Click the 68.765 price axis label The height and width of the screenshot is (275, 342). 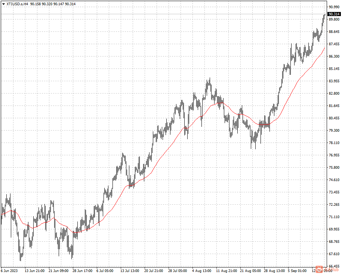pos(334,242)
